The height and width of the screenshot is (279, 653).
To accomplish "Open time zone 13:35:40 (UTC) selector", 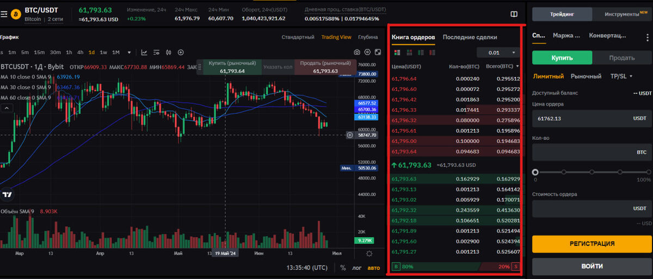I will 307,268.
